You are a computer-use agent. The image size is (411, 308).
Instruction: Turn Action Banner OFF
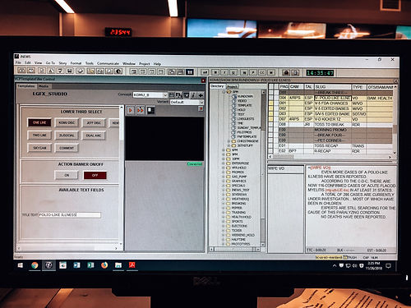click(95, 175)
